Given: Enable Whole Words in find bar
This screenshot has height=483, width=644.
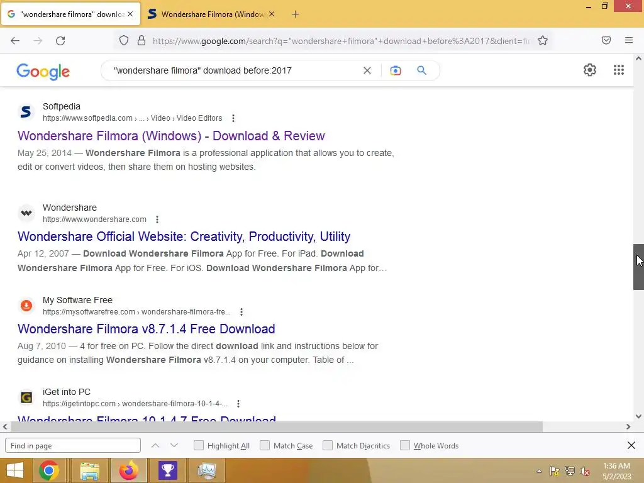Looking at the screenshot, I should 405,445.
